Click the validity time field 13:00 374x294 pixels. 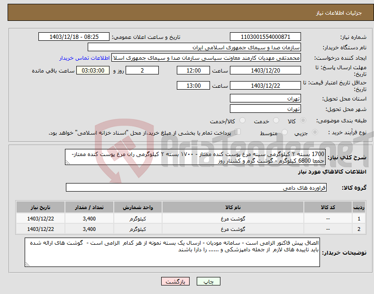click(193, 85)
